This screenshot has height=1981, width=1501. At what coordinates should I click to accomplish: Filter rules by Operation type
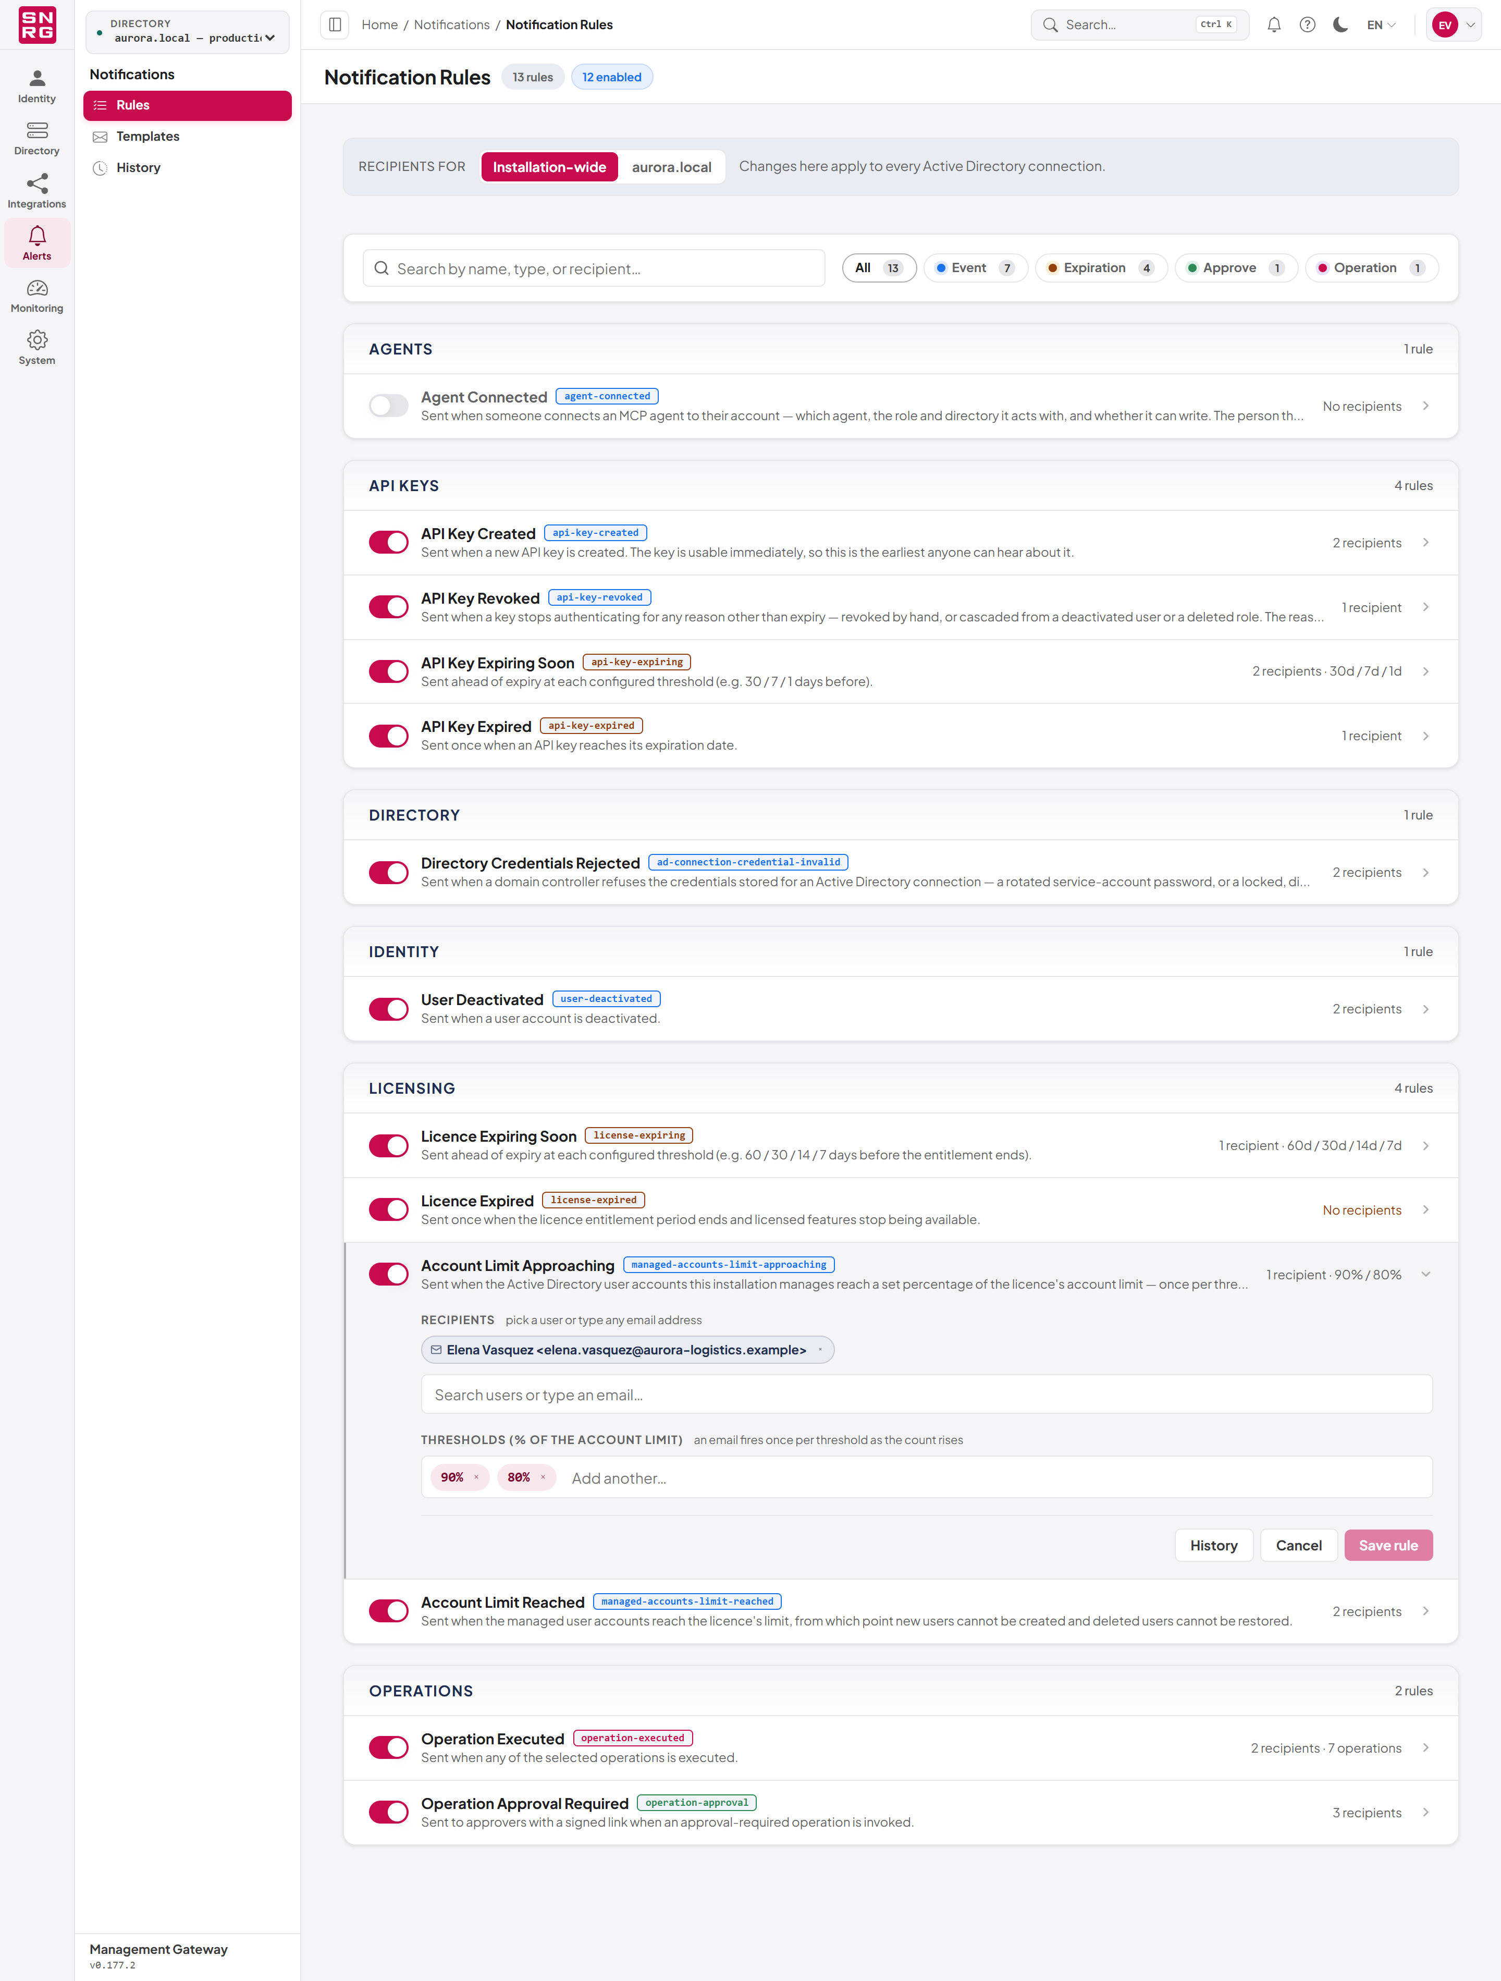pos(1372,268)
